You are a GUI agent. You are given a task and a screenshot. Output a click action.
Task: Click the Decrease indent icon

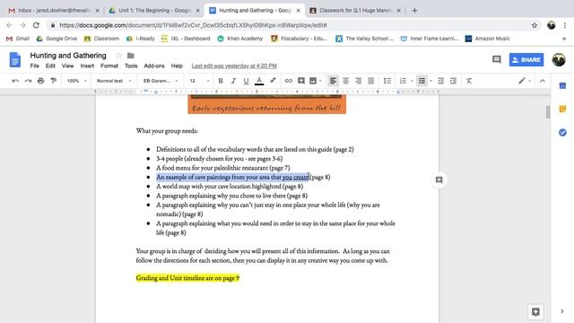[x=440, y=81]
